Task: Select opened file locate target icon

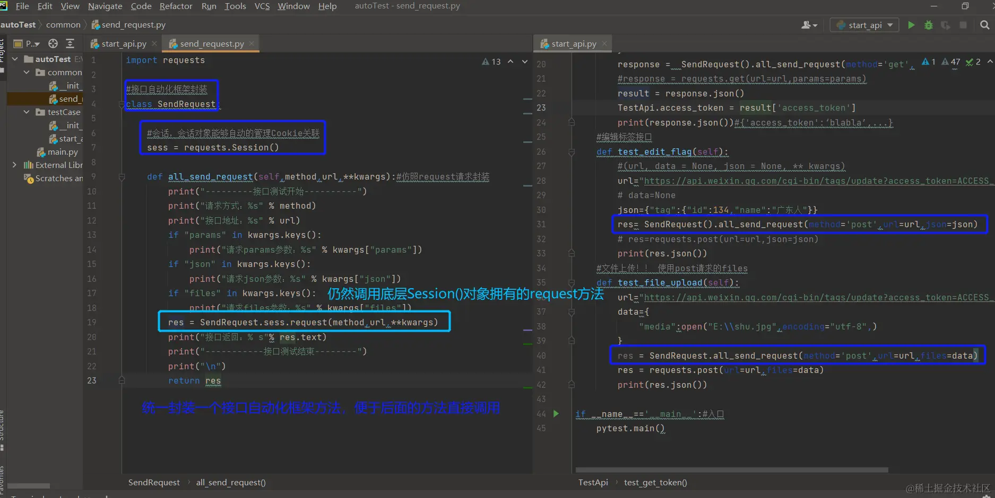Action: click(x=53, y=43)
